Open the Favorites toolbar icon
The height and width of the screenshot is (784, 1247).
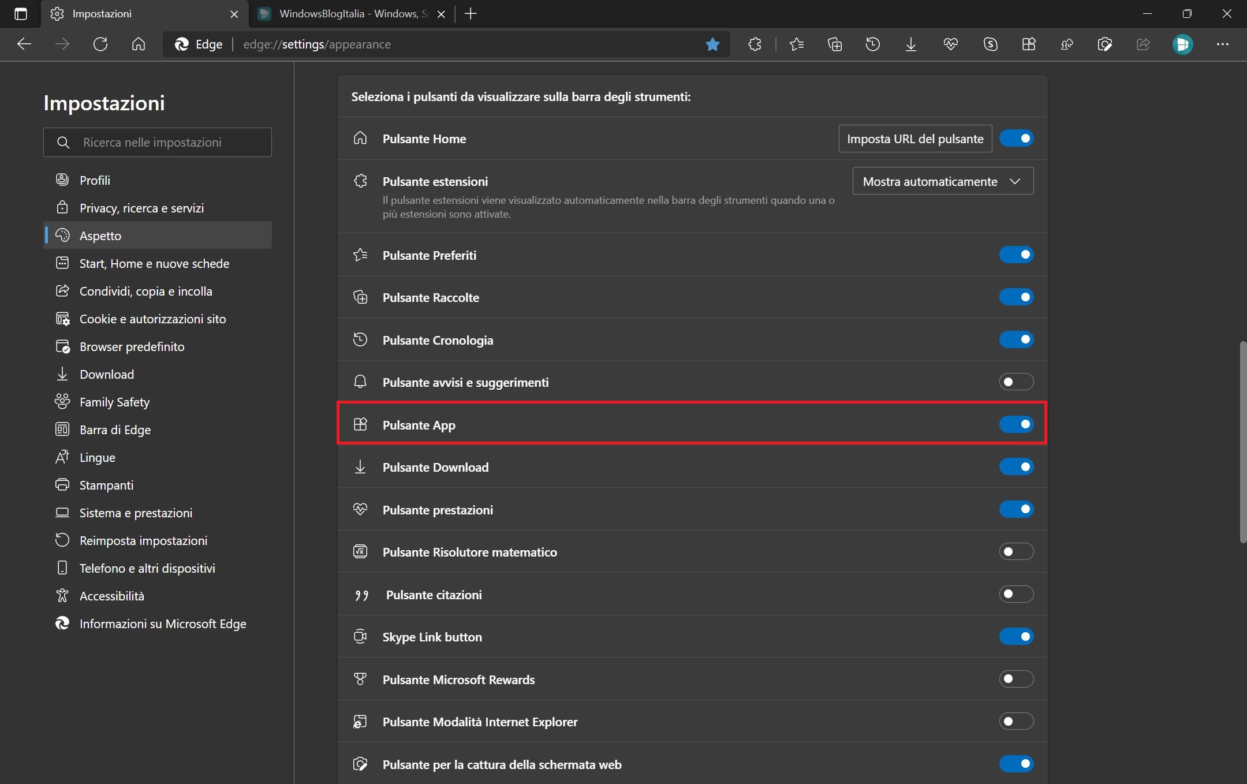[x=797, y=44]
